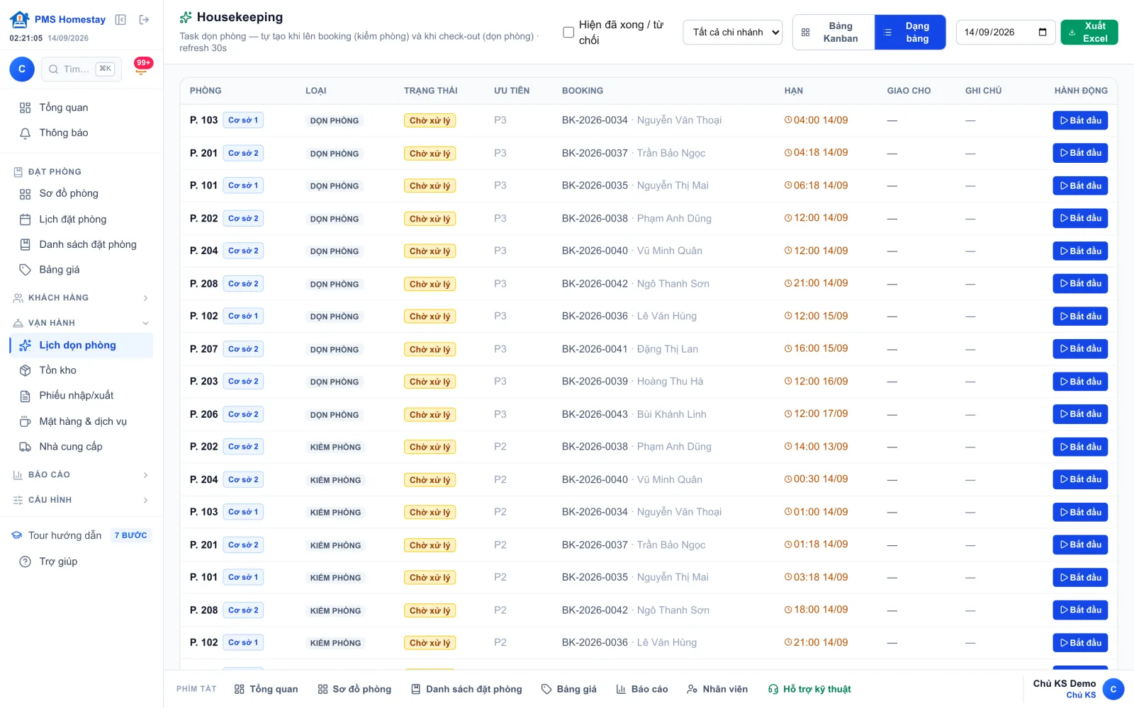
Task: Click the Xuất Excel export button
Action: click(1089, 33)
